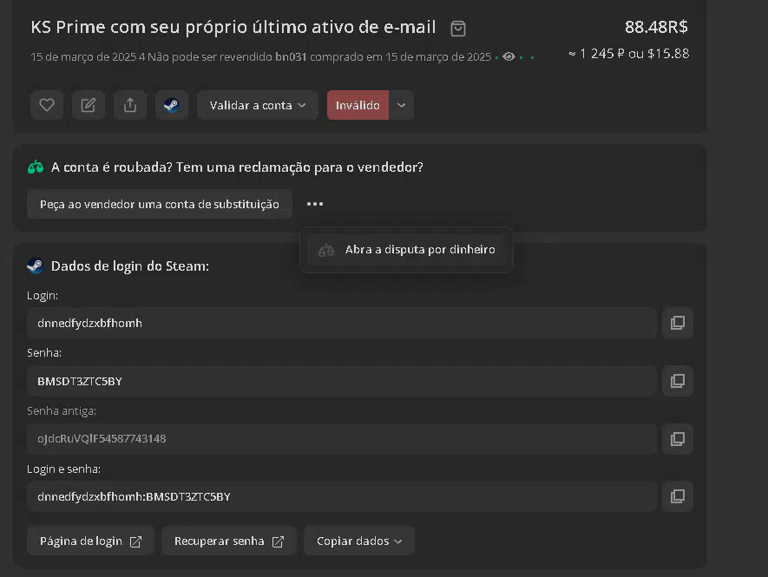Click the Login field dnnedfydzxbfhomh
The image size is (768, 577).
(342, 323)
